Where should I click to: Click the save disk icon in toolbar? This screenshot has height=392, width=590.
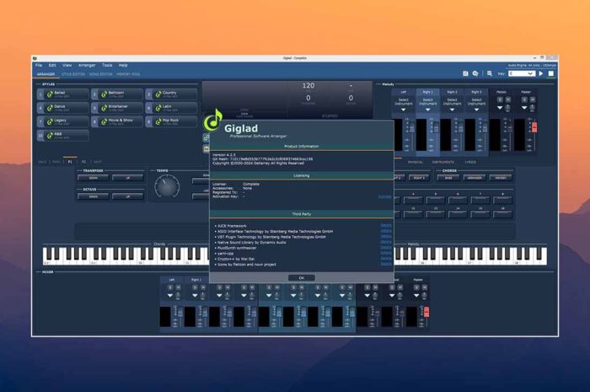coord(465,73)
